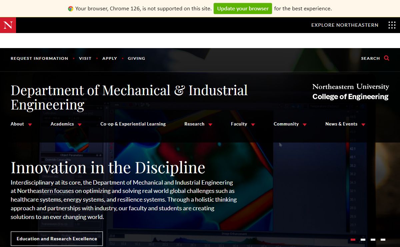Open the Community menu
Viewport: 400px width, 247px height.
[x=286, y=124]
